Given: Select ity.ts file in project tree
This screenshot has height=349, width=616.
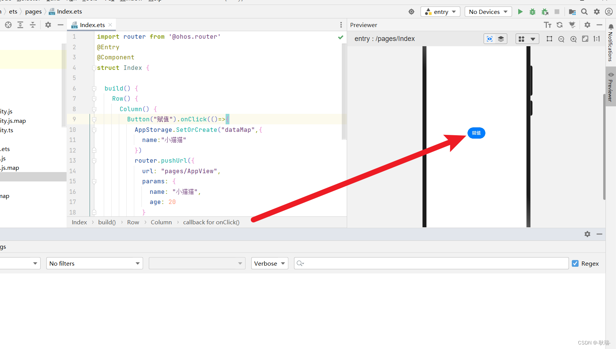Looking at the screenshot, I should click(x=7, y=130).
